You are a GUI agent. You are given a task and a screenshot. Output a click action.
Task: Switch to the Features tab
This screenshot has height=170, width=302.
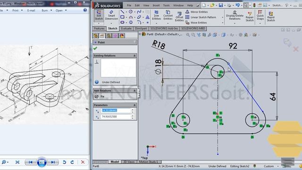pyautogui.click(x=99, y=28)
